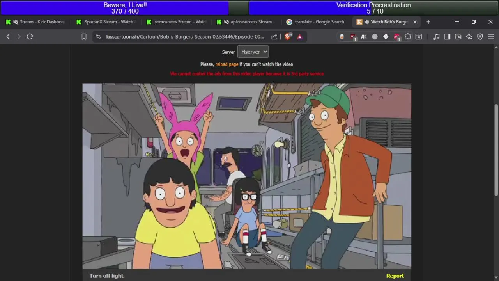Open the red ABP extension
Image resolution: width=499 pixels, height=281 pixels.
click(x=397, y=36)
